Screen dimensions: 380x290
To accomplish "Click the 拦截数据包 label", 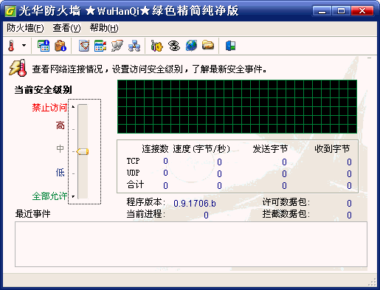I will click(x=286, y=214).
